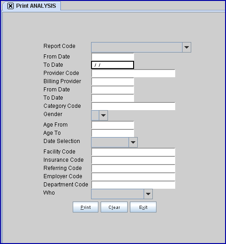
Task: Click the Insurance Code text field
Action: tap(133, 160)
